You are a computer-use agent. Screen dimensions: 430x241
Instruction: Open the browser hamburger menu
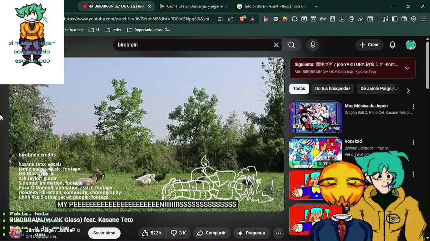pos(423,19)
